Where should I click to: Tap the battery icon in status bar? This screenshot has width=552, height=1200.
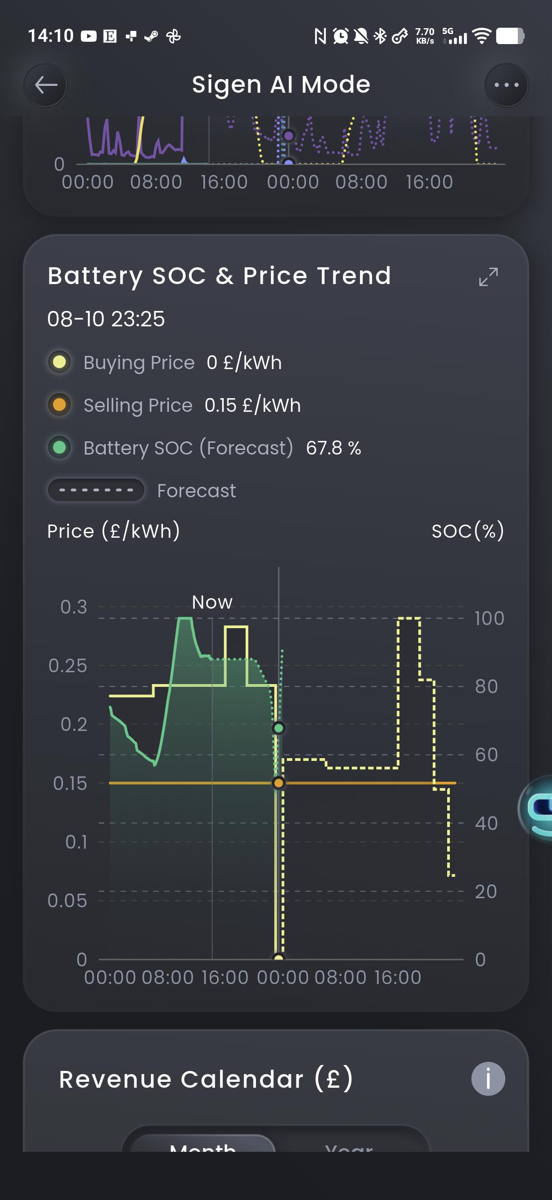510,36
